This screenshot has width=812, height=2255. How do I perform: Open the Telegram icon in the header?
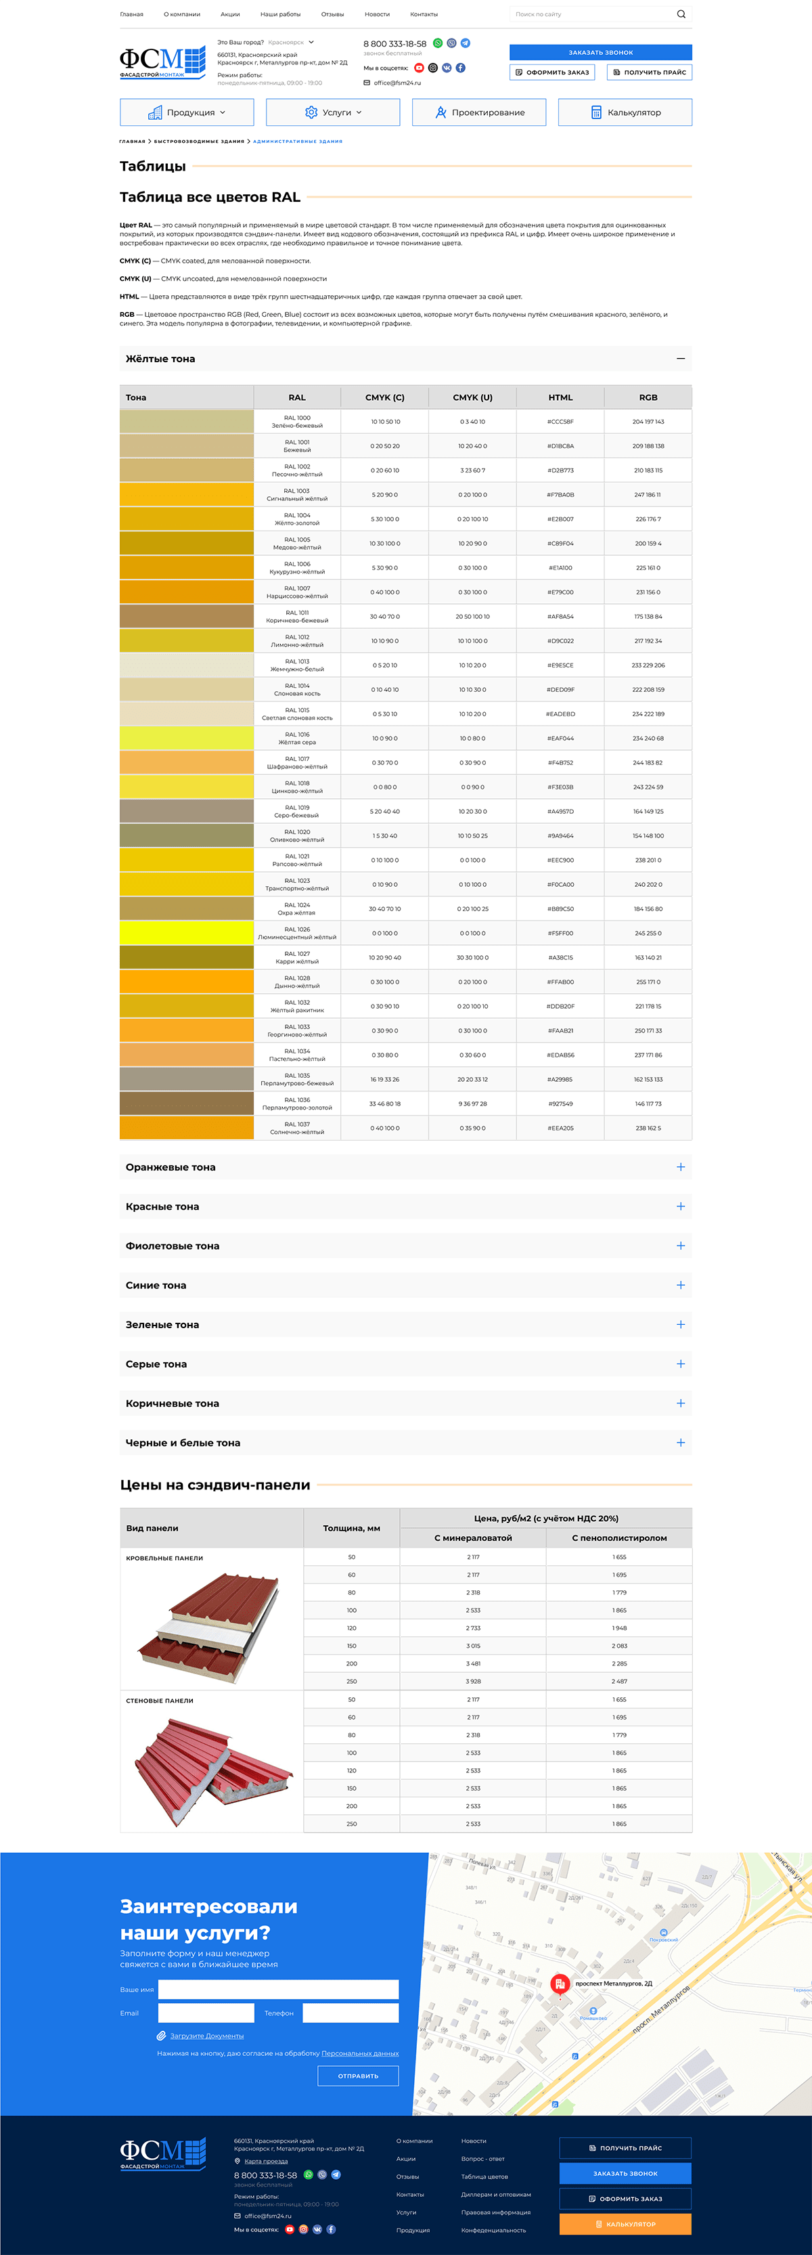point(466,43)
